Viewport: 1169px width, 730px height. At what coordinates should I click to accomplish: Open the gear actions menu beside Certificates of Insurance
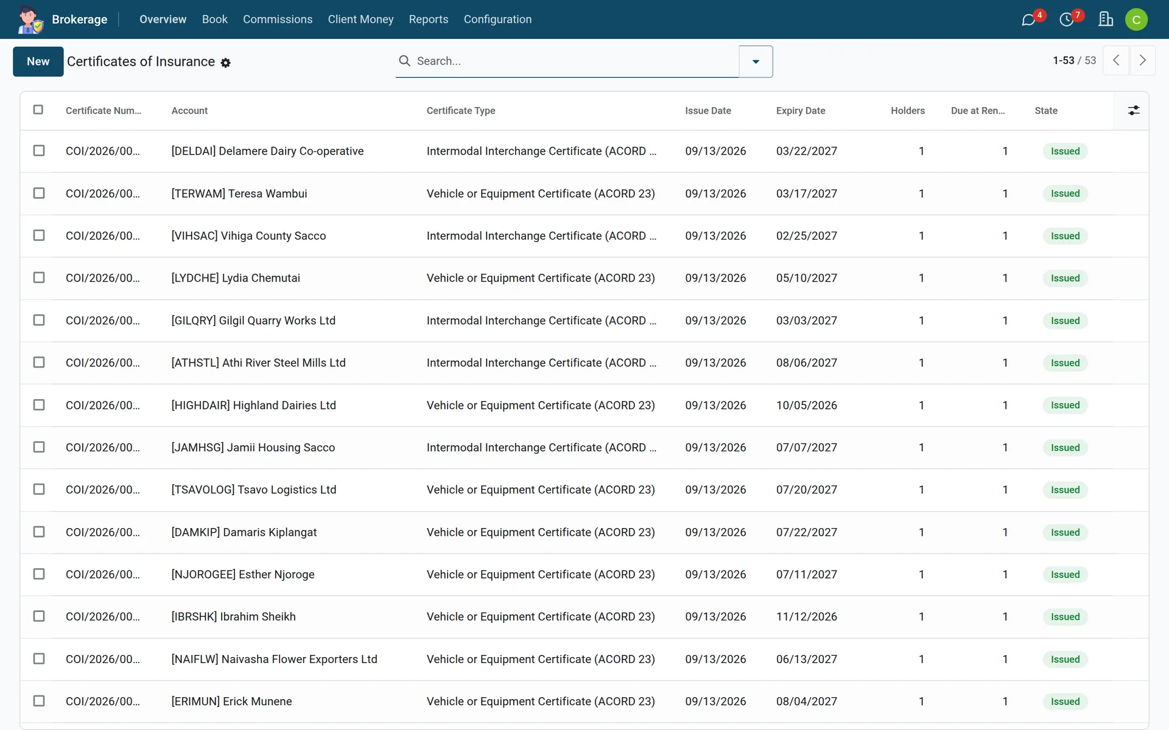coord(226,63)
